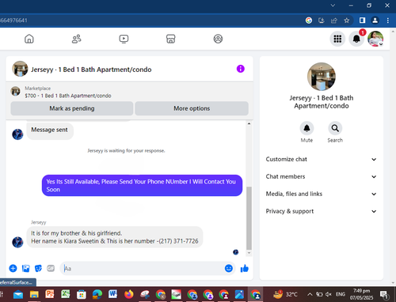Image resolution: width=396 pixels, height=302 pixels.
Task: Click the Aa message input field
Action: point(143,268)
